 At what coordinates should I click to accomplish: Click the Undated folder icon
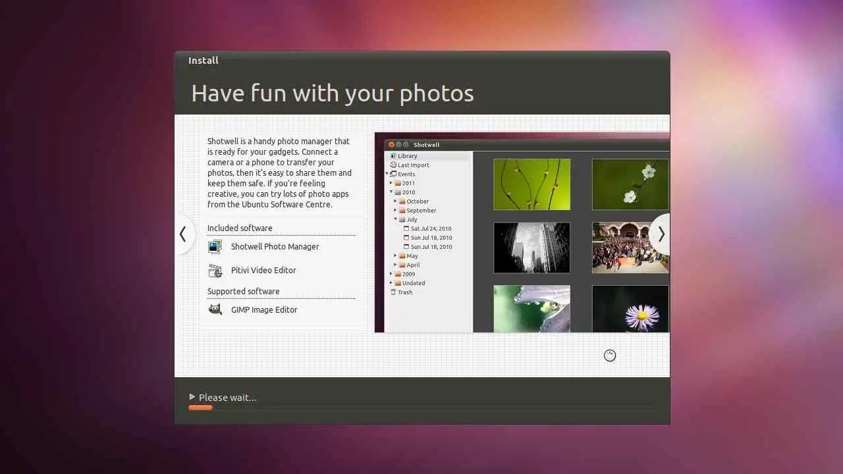coord(398,283)
